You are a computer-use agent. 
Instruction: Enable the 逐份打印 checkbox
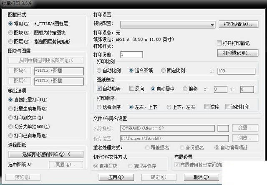tap(228, 107)
